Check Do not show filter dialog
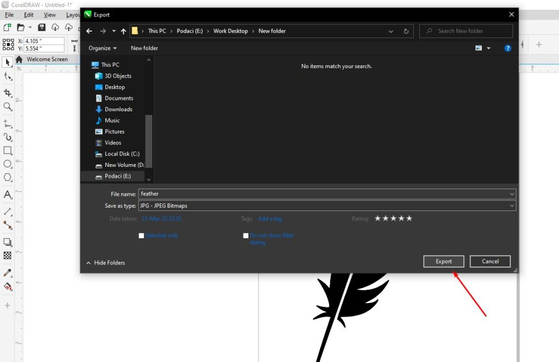Screen dimensions: 559x362 click(x=246, y=236)
